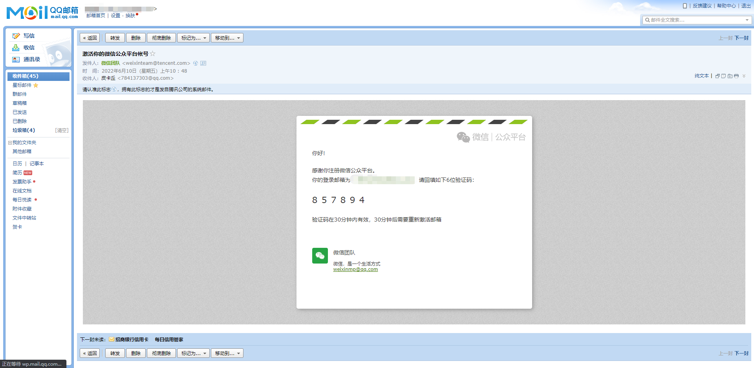Click the add-sender-to-contacts icon

tap(203, 63)
